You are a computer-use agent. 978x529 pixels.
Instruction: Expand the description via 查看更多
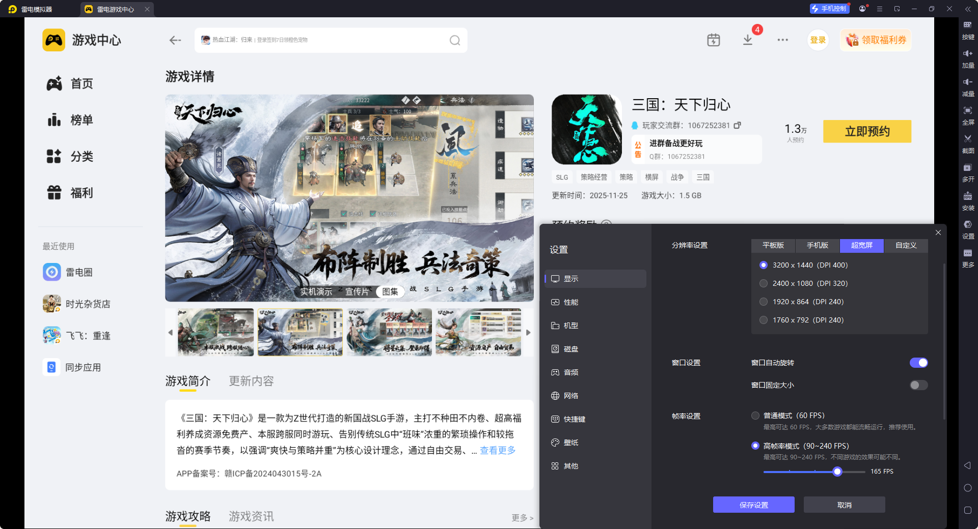498,450
